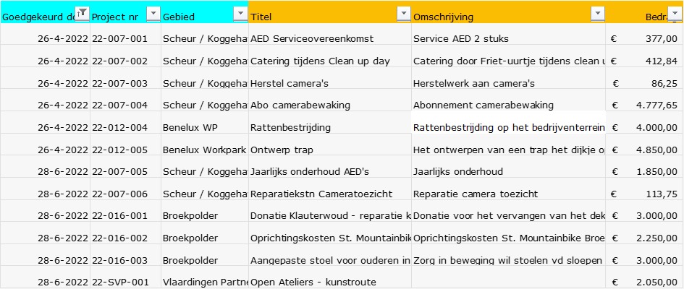This screenshot has width=684, height=289.
Task: Select project number 22-016-002 cell
Action: click(126, 238)
